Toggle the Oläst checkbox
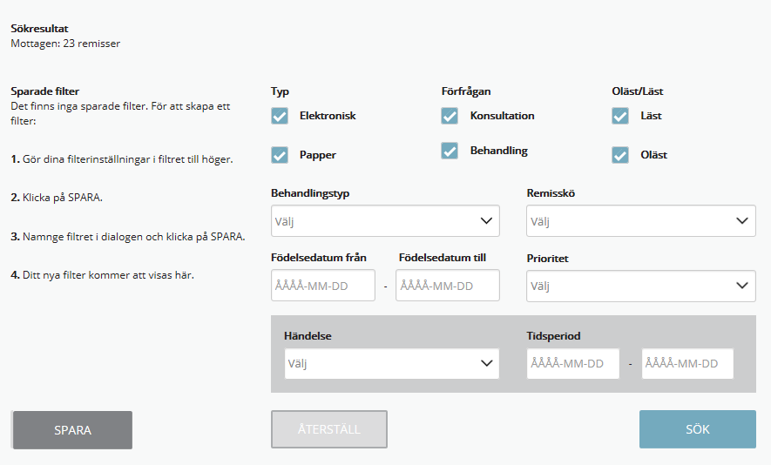The height and width of the screenshot is (465, 771). 620,155
